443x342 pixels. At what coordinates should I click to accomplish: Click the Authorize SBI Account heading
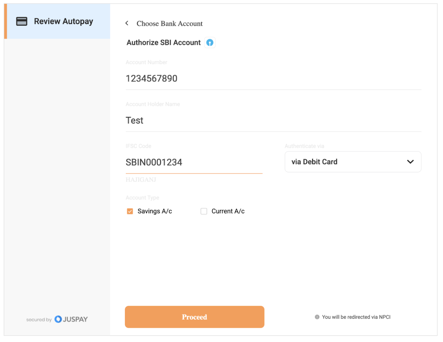coord(163,43)
